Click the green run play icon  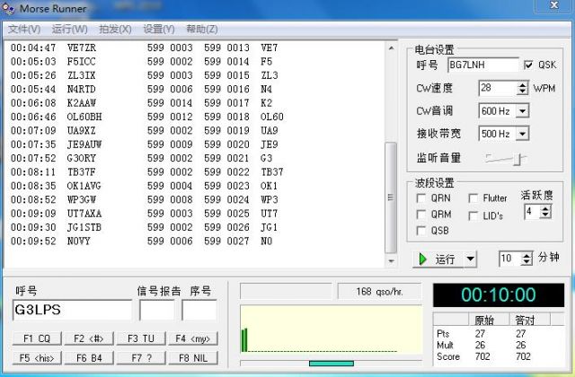click(423, 259)
